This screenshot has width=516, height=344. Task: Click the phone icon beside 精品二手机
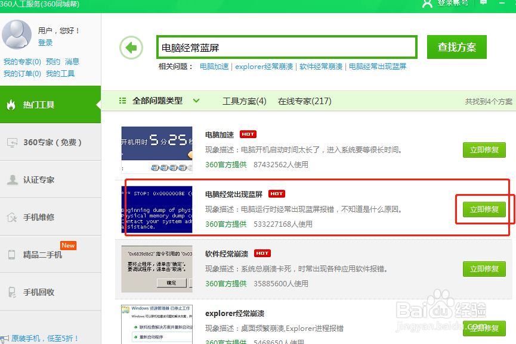(11, 255)
